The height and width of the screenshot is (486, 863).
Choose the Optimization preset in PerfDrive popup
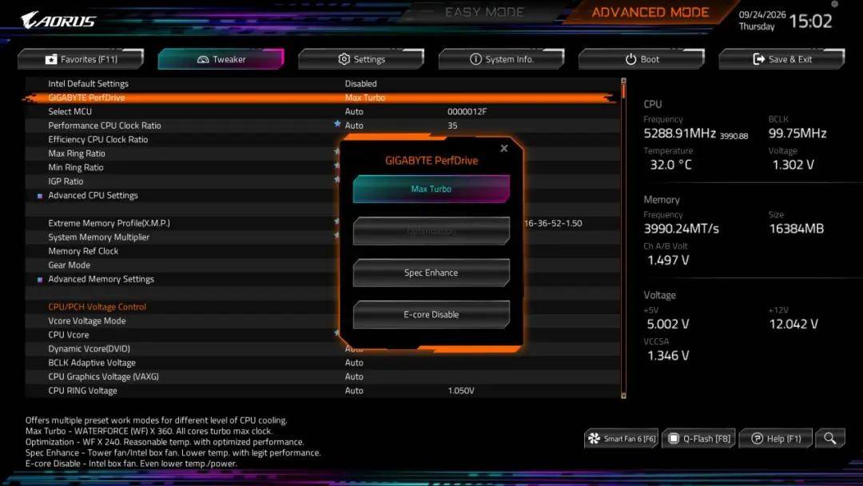click(x=431, y=231)
